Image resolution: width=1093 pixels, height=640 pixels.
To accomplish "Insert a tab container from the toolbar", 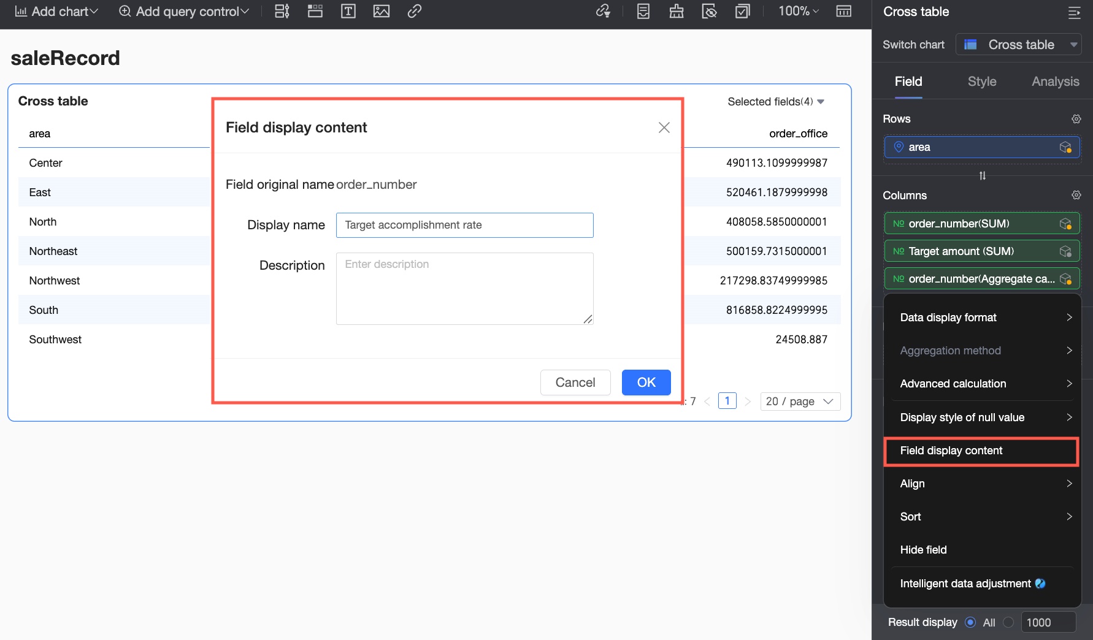I will coord(315,11).
